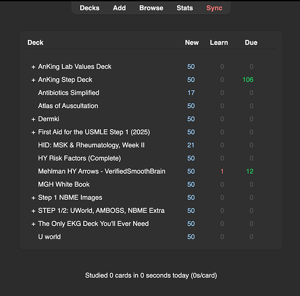Click the Deck column header

point(36,43)
